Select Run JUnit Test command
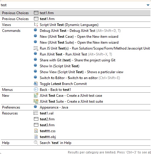Screen dimensions: 151x154 pos(76,54)
